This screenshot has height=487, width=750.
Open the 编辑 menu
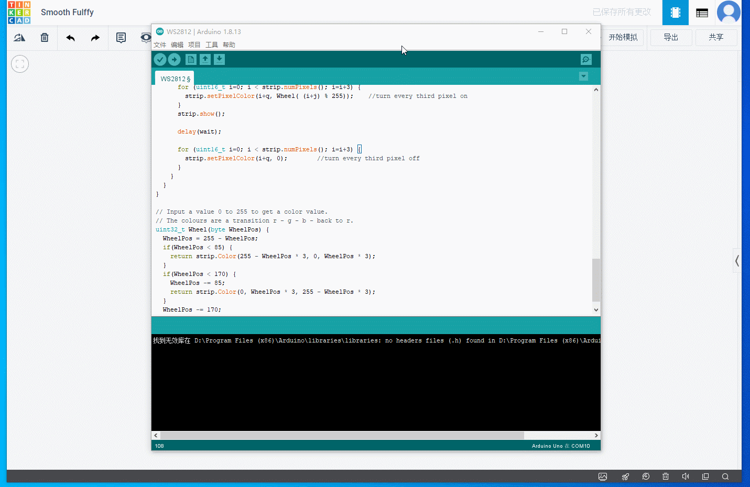[x=177, y=45]
